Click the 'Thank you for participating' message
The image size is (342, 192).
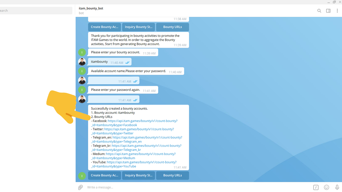(x=138, y=40)
